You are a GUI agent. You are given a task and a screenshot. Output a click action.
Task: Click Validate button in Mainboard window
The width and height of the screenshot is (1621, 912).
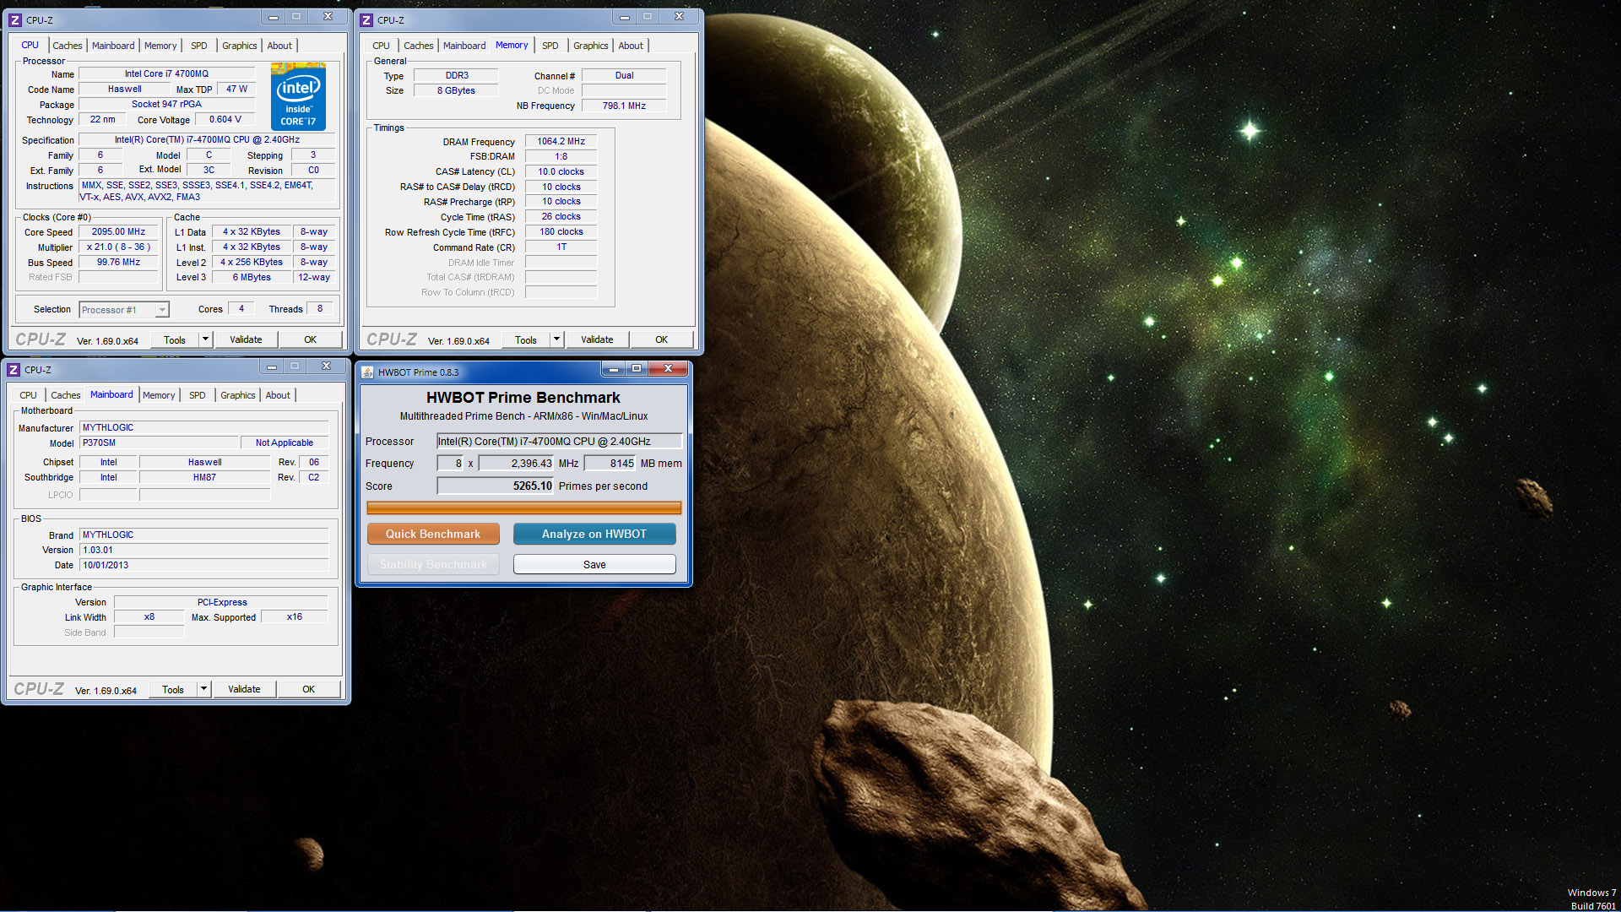[244, 689]
